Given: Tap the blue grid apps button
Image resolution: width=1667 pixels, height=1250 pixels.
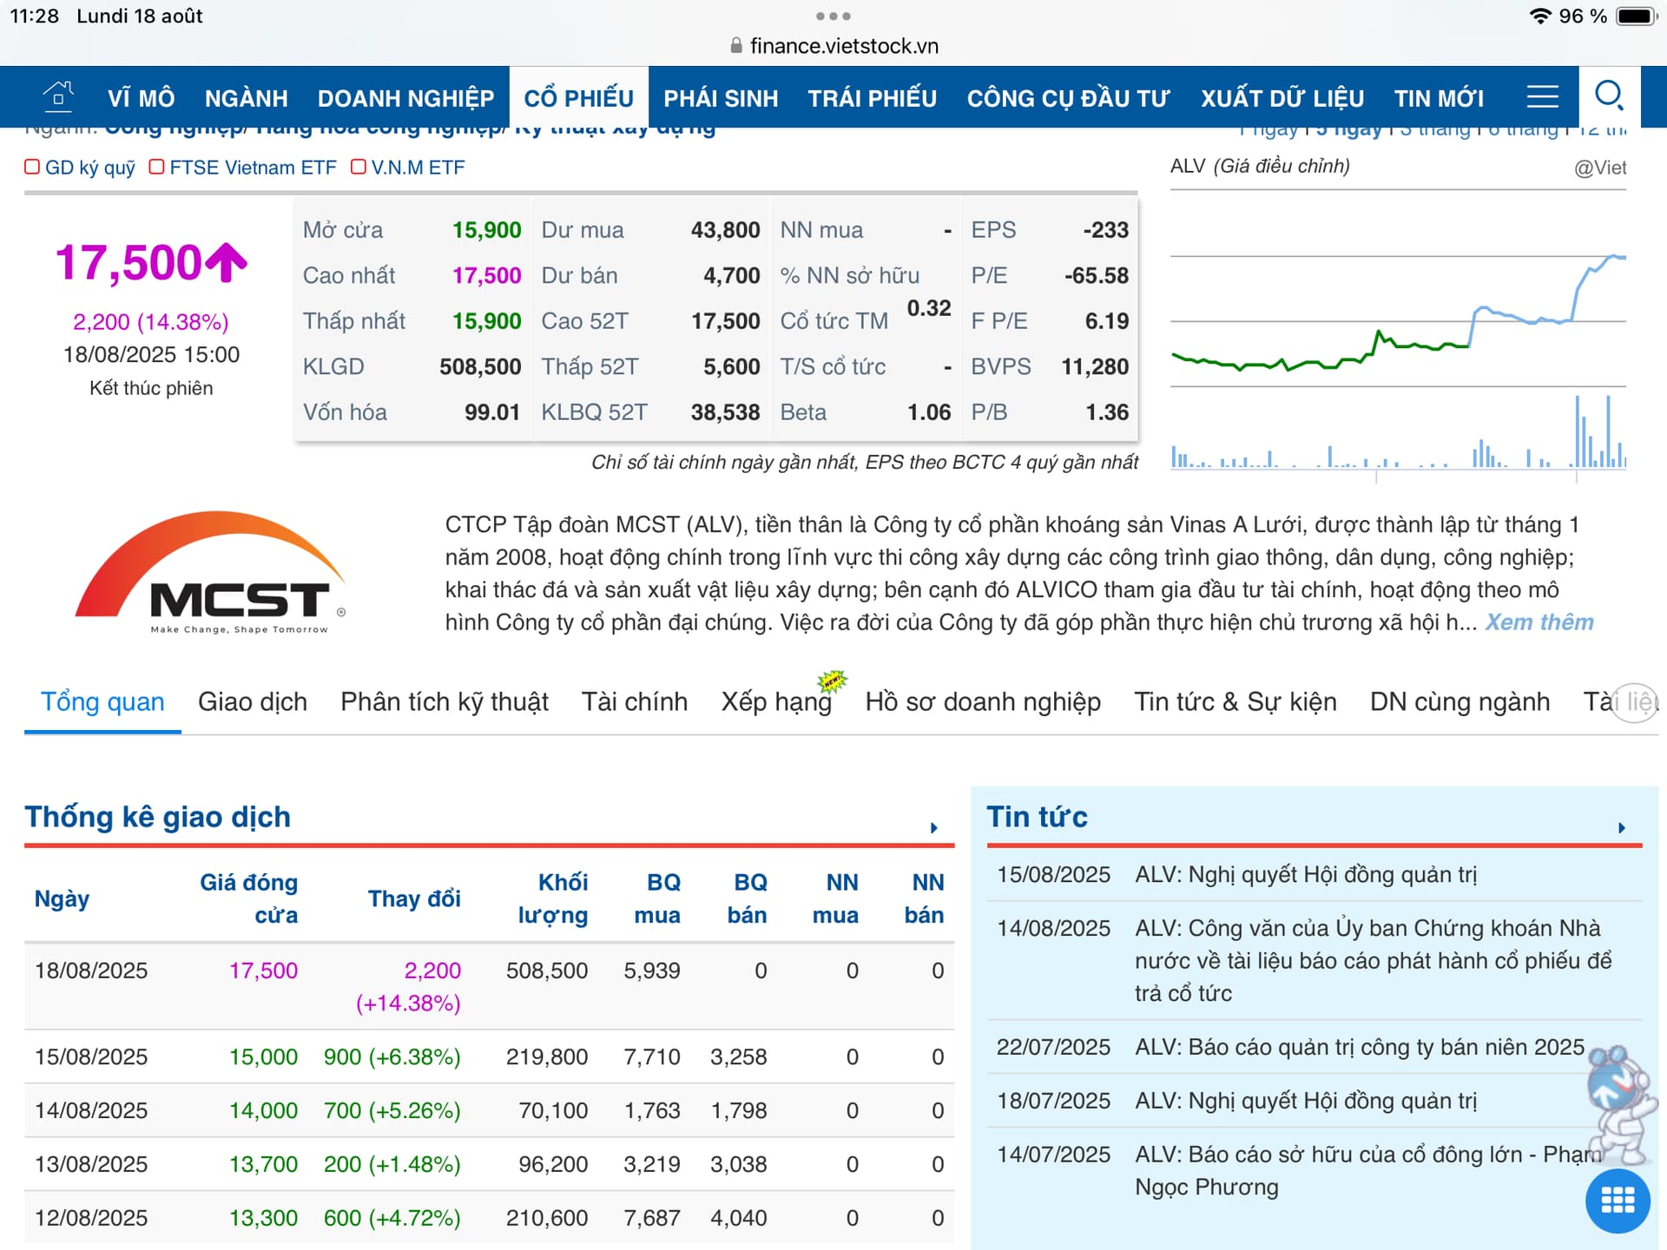Looking at the screenshot, I should (1617, 1201).
